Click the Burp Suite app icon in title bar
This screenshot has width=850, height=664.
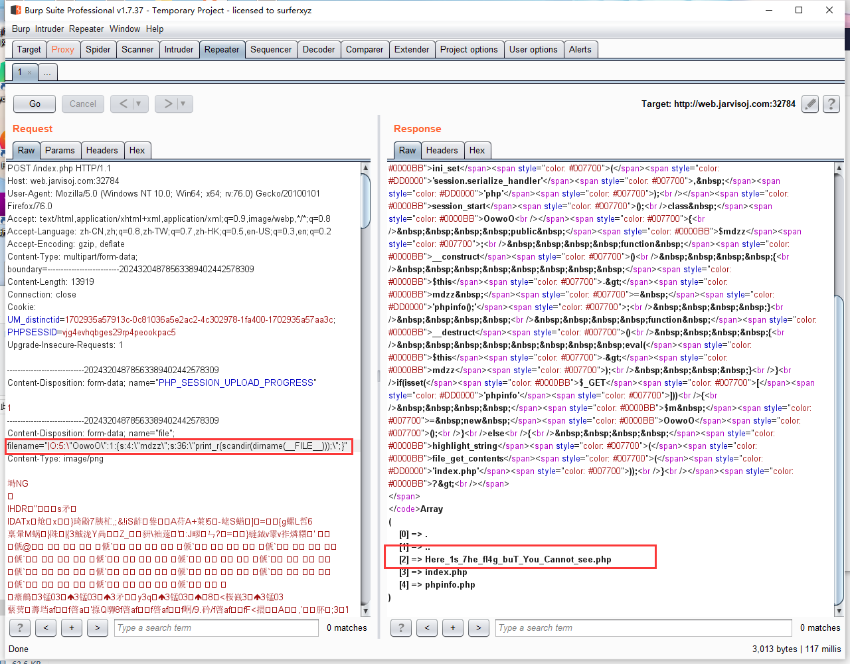point(17,10)
